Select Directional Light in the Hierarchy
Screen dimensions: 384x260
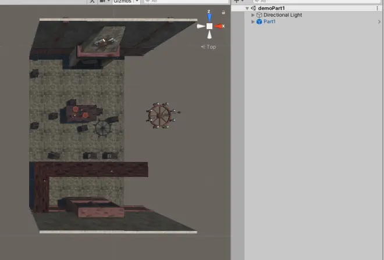283,15
